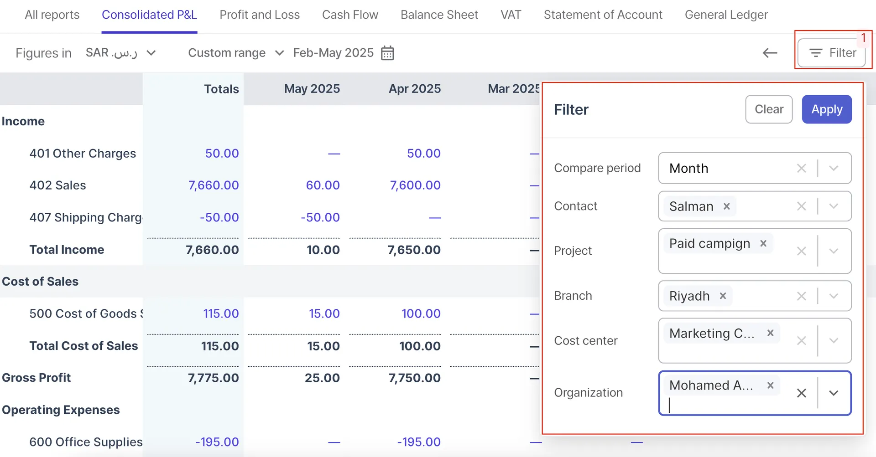Open the Branch filter dropdown

click(x=834, y=296)
